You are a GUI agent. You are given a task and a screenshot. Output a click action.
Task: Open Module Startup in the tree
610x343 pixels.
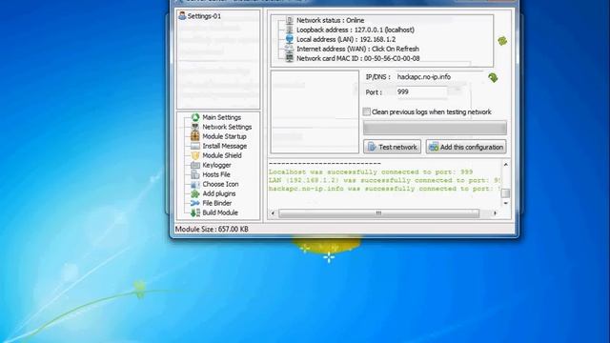(x=224, y=136)
